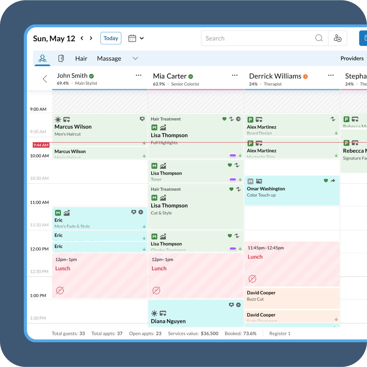Click the add guest icon beside search
Image resolution: width=367 pixels, height=367 pixels.
(x=337, y=38)
